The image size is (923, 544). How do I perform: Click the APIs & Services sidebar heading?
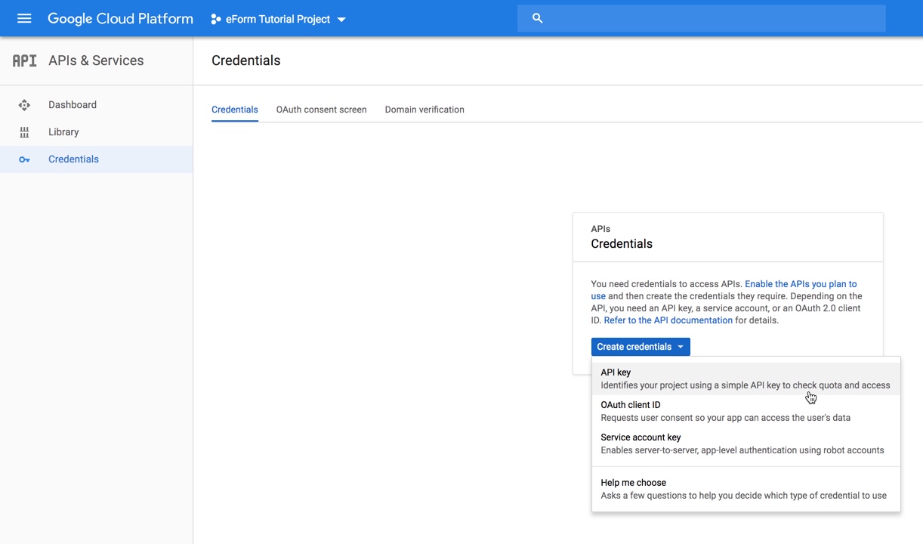coord(96,60)
